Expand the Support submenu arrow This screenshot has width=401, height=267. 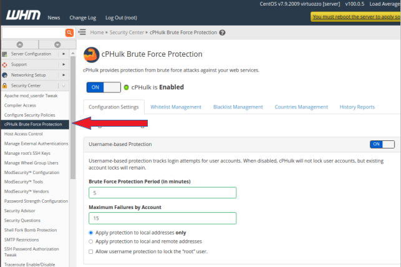[64, 64]
